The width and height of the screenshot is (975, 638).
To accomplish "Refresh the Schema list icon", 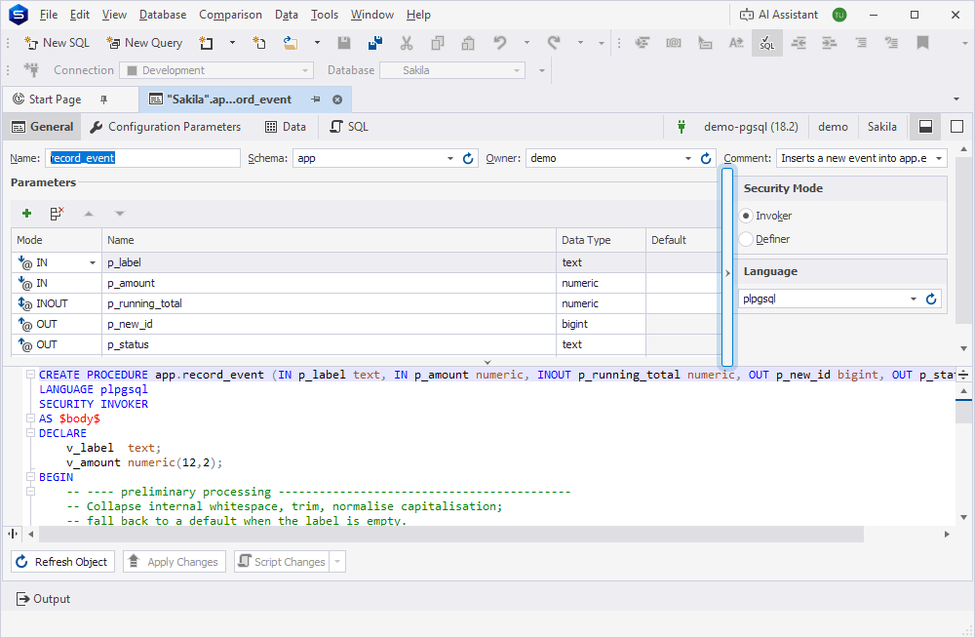I will coord(468,159).
